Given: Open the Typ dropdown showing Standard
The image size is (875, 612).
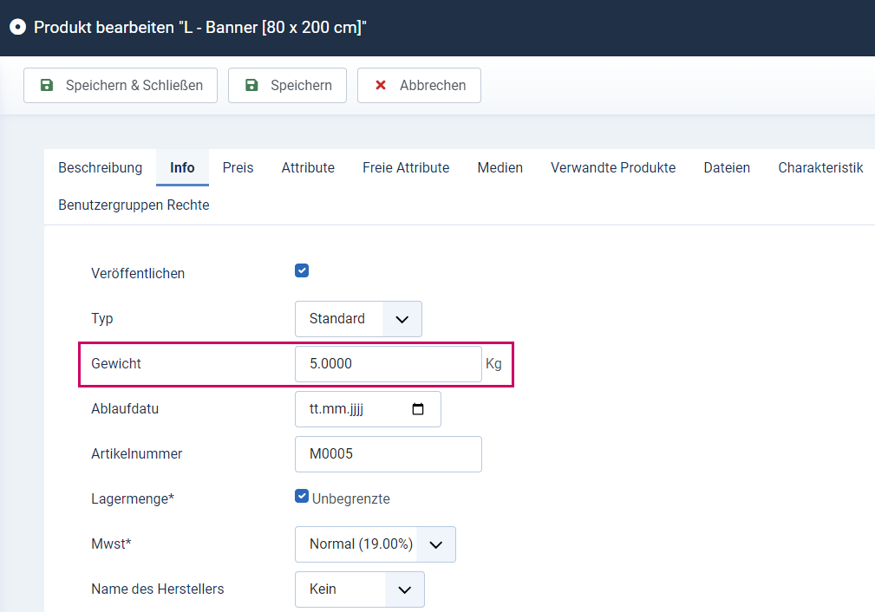Looking at the screenshot, I should [358, 318].
